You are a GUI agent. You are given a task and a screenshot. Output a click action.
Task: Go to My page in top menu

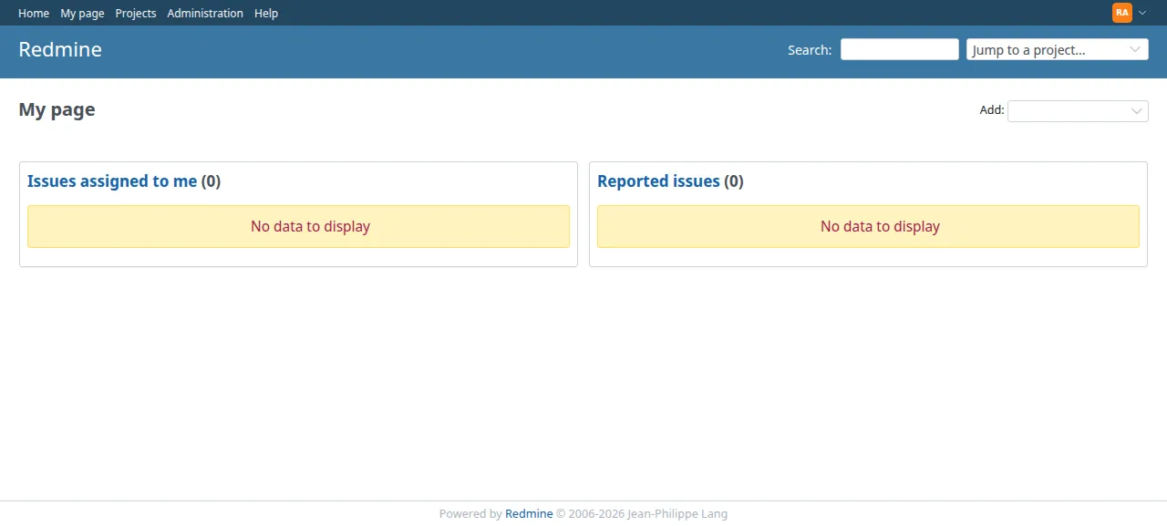tap(82, 14)
